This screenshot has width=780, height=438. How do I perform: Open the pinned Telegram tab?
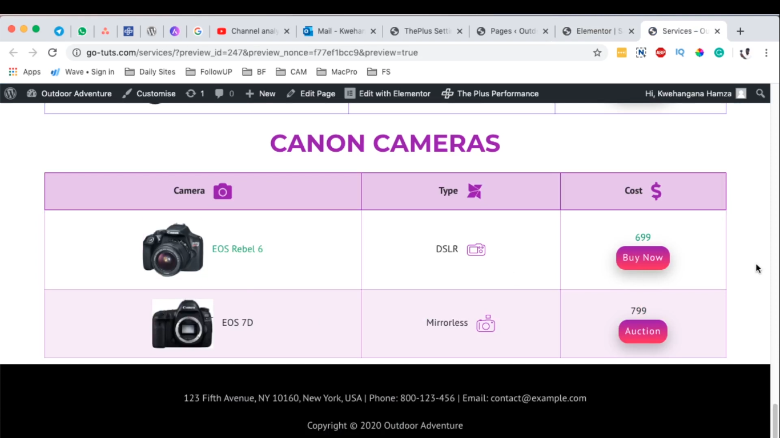coord(59,31)
